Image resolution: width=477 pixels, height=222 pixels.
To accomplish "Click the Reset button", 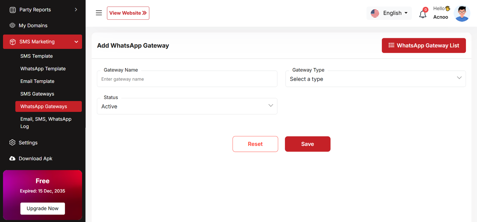I will pyautogui.click(x=255, y=144).
